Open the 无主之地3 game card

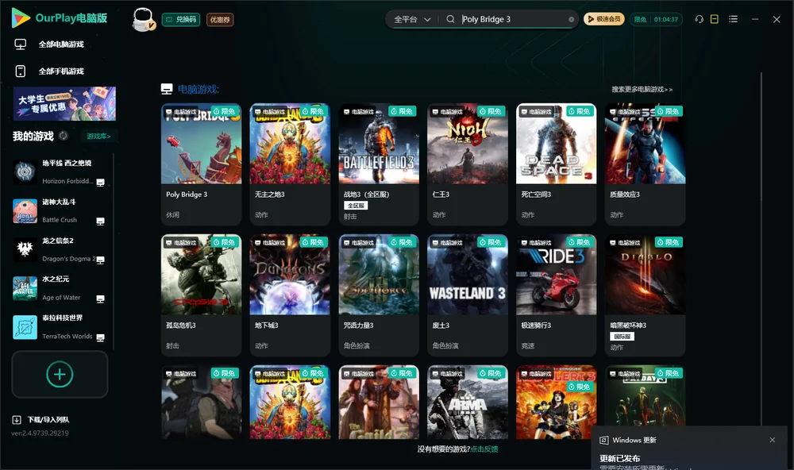(290, 164)
